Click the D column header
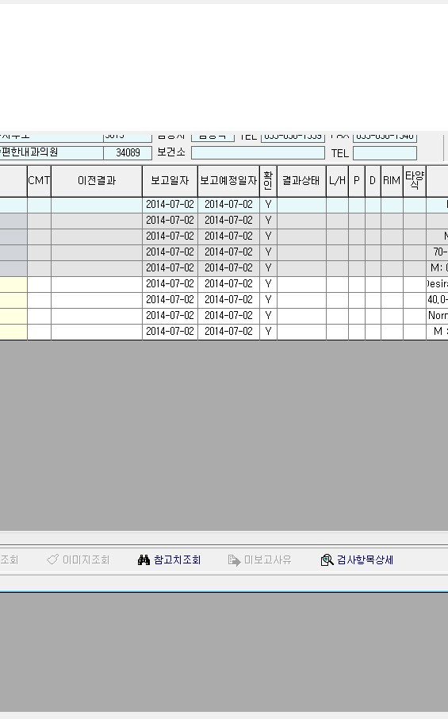The height and width of the screenshot is (719, 448). tap(373, 181)
